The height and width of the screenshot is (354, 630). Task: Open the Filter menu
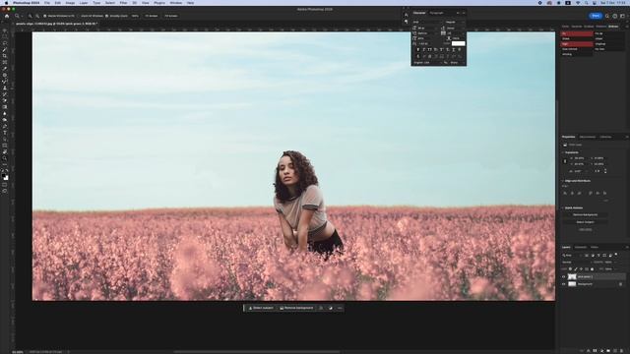tap(123, 3)
